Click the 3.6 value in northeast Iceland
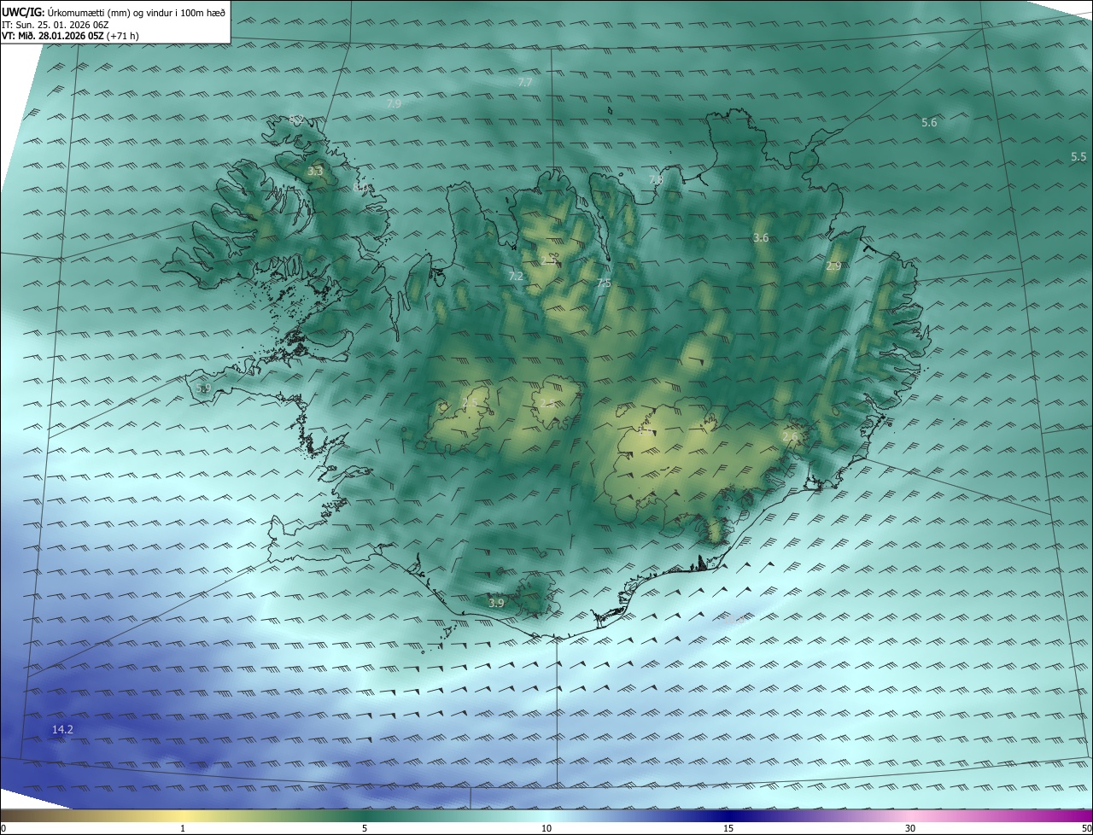The height and width of the screenshot is (835, 1093). [x=761, y=237]
